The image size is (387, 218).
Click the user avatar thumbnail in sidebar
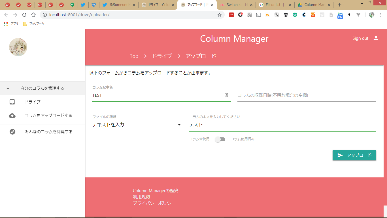(x=18, y=47)
